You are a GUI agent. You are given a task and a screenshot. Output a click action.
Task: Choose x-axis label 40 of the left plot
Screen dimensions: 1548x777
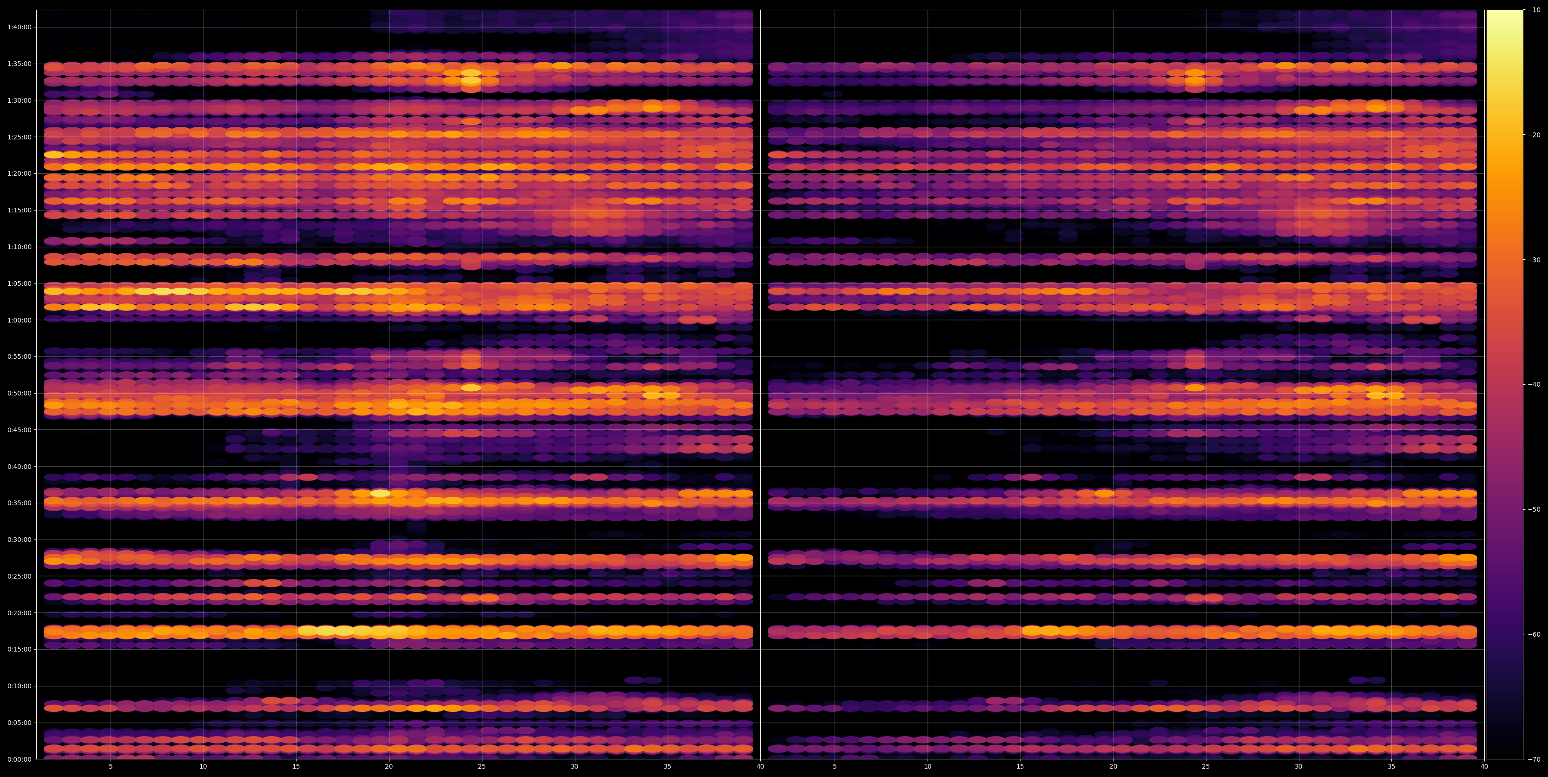[760, 766]
